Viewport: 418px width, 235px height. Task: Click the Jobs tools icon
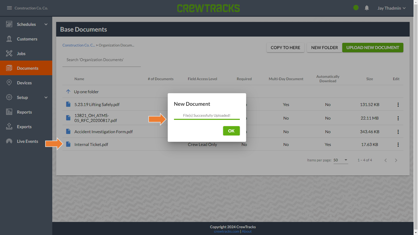click(x=9, y=54)
